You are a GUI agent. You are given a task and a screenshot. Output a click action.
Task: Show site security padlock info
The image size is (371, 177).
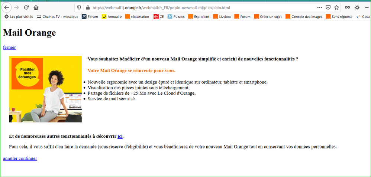[x=87, y=7]
